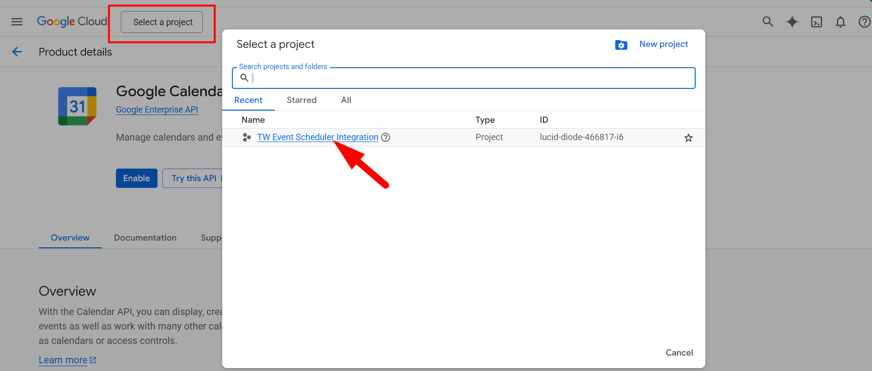872x371 pixels.
Task: Click the help icon next to project name
Action: point(386,137)
